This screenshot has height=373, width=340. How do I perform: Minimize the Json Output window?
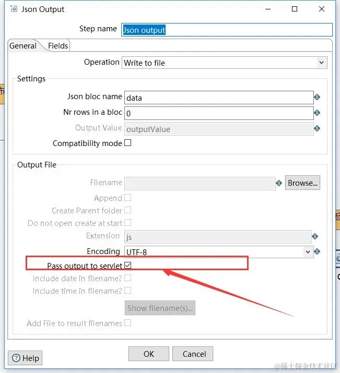click(x=268, y=9)
